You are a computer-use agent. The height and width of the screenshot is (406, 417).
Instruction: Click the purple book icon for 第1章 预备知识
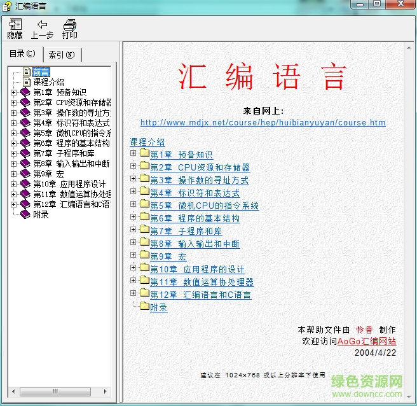25,92
